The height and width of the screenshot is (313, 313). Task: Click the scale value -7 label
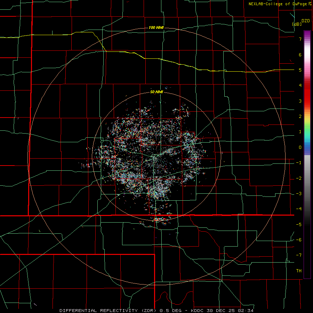(x=299, y=255)
